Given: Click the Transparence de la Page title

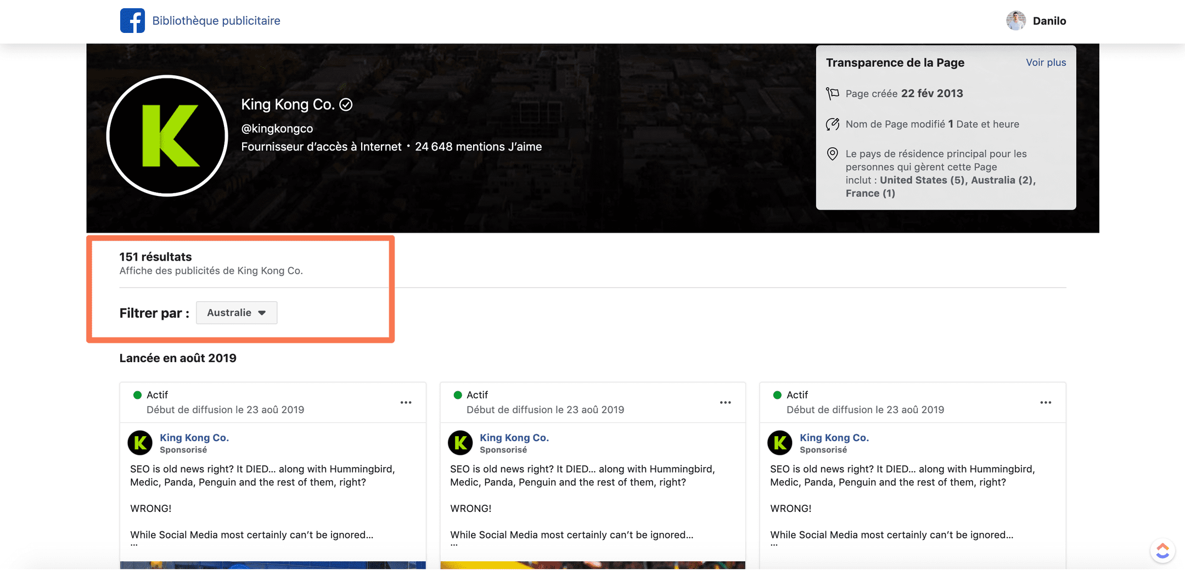Looking at the screenshot, I should click(895, 63).
